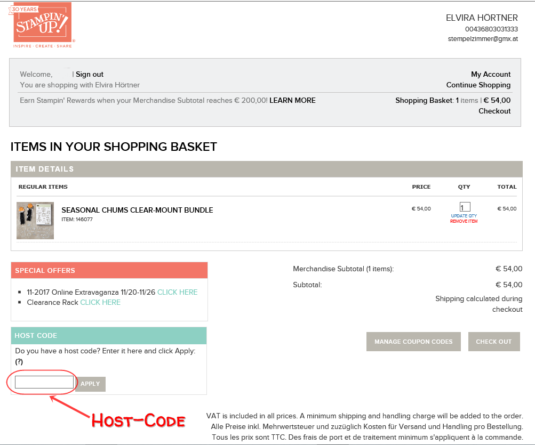Click the ELVIRA HÖRTNER demonstrator name
This screenshot has width=535, height=445.
pyautogui.click(x=482, y=18)
